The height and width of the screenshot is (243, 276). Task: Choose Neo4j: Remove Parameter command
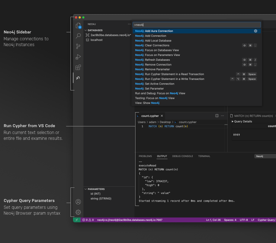(x=196, y=69)
